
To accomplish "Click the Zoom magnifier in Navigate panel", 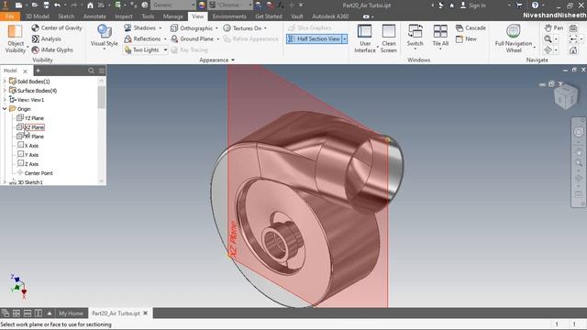I will tap(548, 38).
